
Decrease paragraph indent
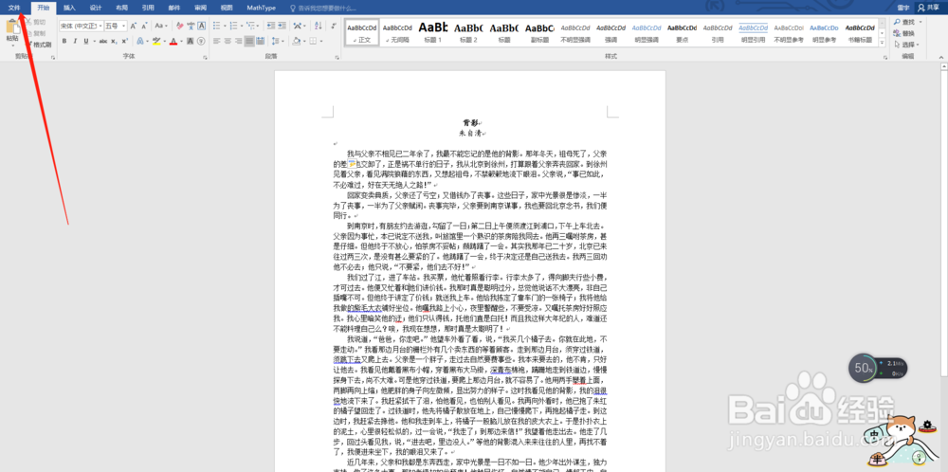[x=271, y=26]
